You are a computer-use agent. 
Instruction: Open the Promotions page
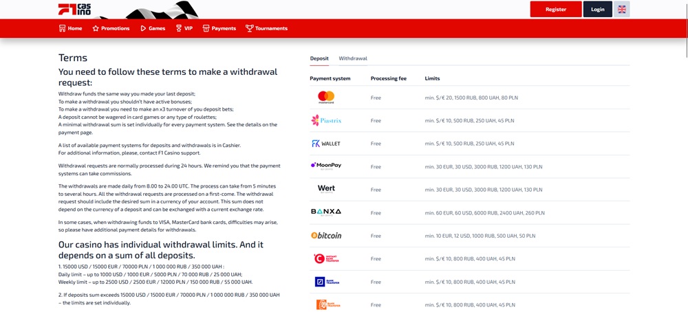(111, 28)
